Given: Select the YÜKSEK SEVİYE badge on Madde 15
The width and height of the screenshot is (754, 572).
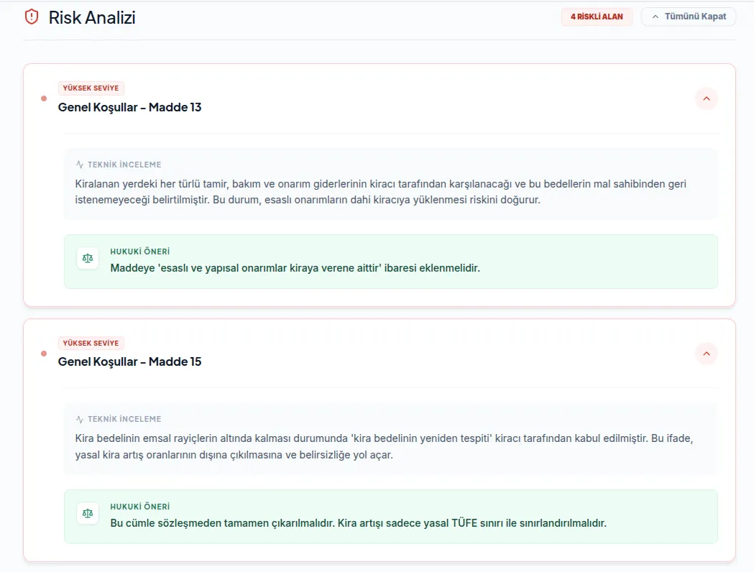Looking at the screenshot, I should (x=91, y=343).
